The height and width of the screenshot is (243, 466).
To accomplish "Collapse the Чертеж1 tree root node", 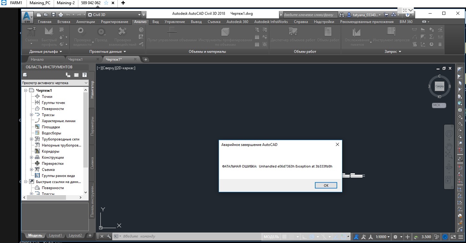I will (x=26, y=90).
